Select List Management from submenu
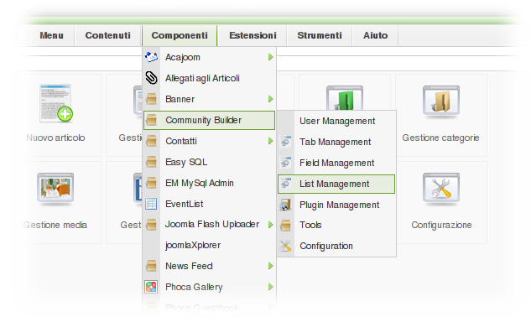 click(x=336, y=184)
